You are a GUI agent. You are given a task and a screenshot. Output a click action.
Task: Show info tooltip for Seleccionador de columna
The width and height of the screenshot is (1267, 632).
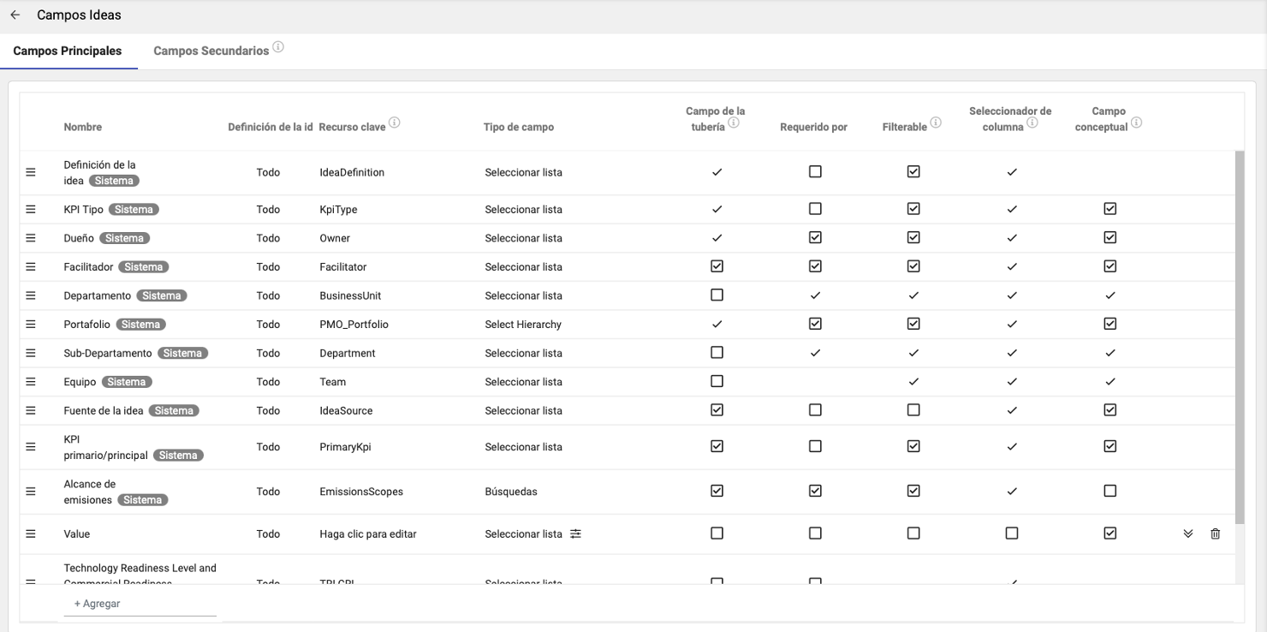tap(1032, 123)
